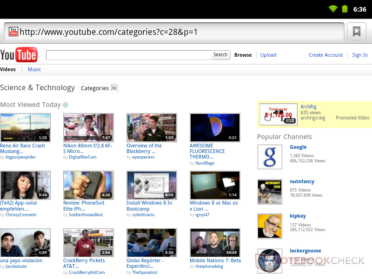This screenshot has height=279, width=372.
Task: Click the Google channel name link
Action: coord(298,147)
